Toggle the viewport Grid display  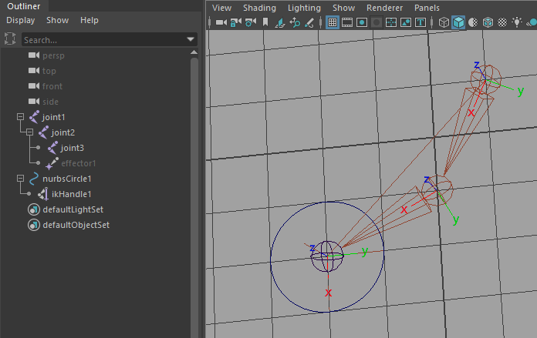point(333,22)
